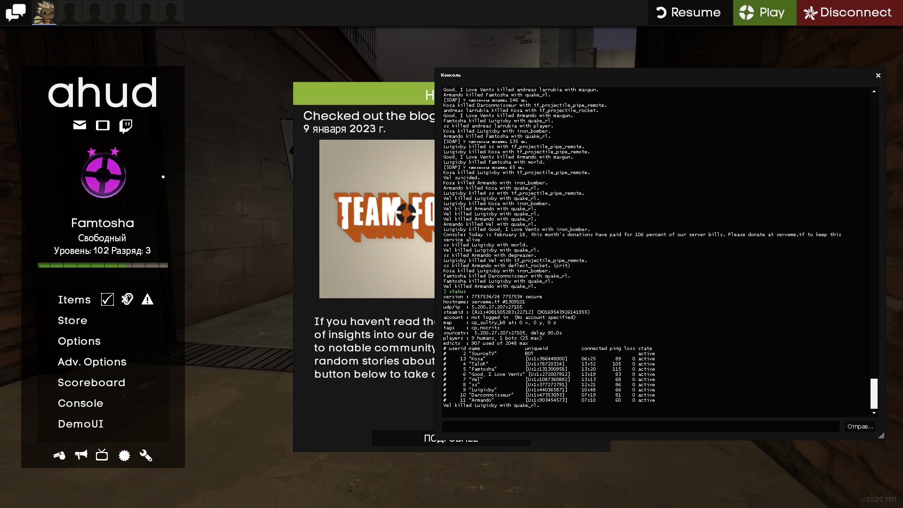Close the console window with the X

click(878, 75)
